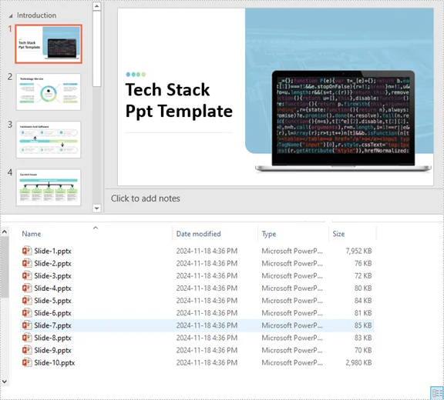Click type cell of Slide-3.pptx row
The width and height of the screenshot is (444, 400).
coord(292,275)
